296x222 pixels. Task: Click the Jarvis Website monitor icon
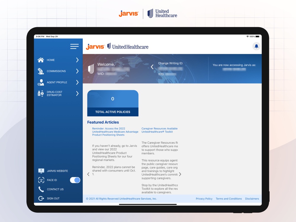41,171
